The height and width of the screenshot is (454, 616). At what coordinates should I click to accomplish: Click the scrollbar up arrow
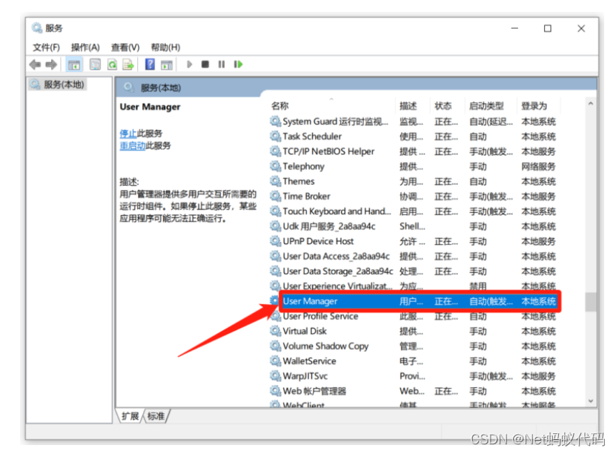[591, 104]
